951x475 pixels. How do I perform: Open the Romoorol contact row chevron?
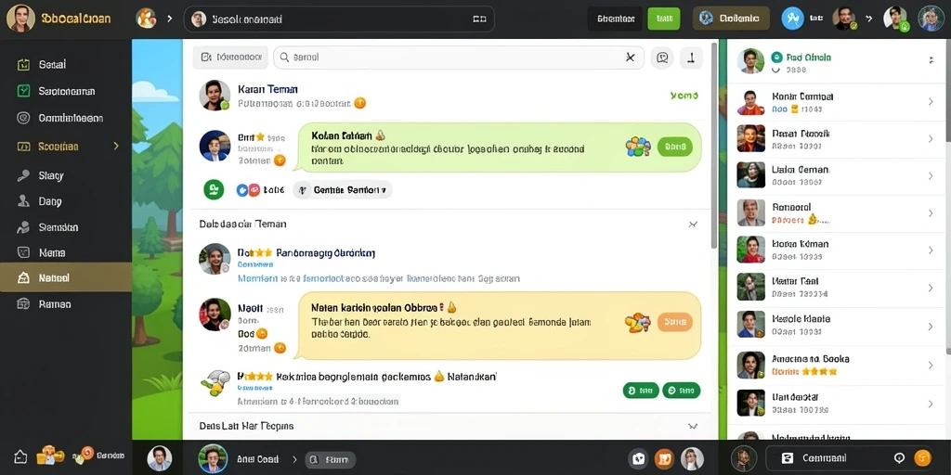tap(931, 213)
